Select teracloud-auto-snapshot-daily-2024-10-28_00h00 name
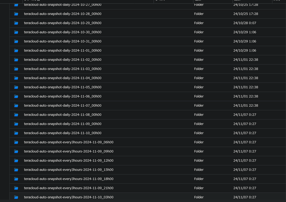286x202 pixels. click(x=63, y=14)
